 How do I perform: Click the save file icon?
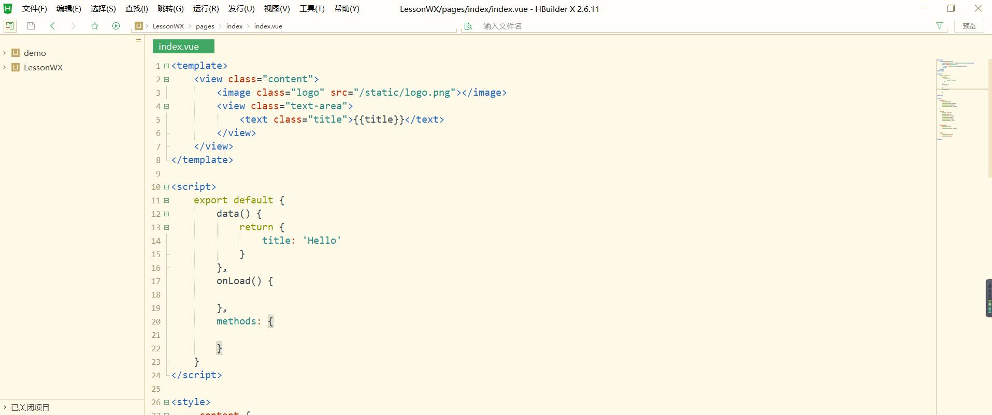tap(31, 26)
